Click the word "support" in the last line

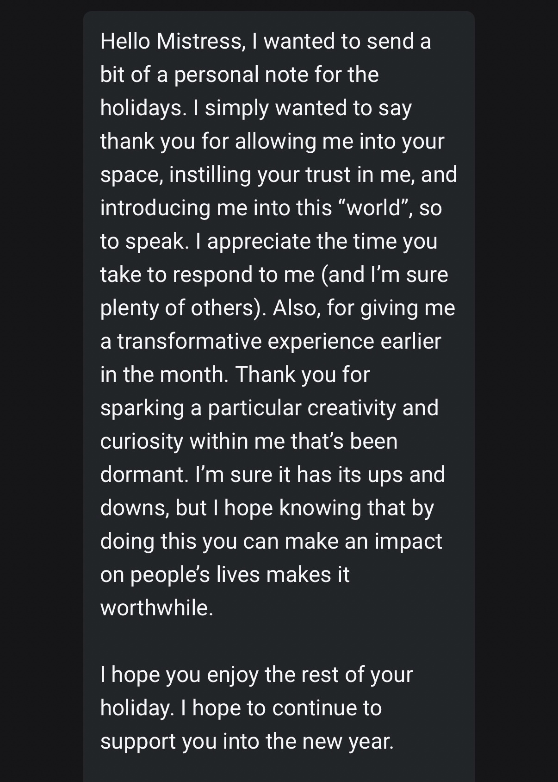pyautogui.click(x=137, y=741)
